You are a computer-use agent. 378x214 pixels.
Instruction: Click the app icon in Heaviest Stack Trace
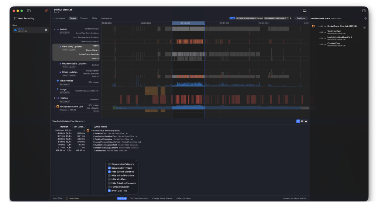313,26
